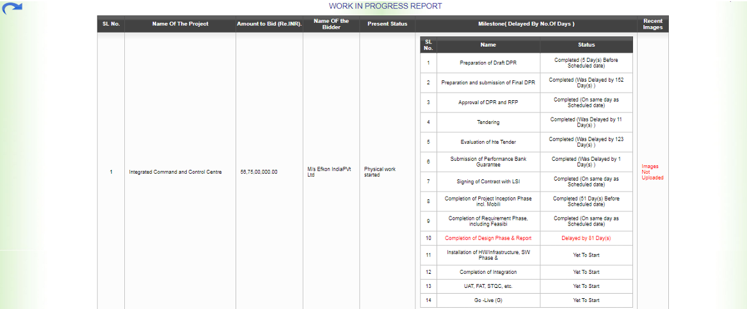Viewport: 747px width, 309px height.
Task: Click the UAT, FAT, STQC, etc. milestone
Action: (488, 286)
